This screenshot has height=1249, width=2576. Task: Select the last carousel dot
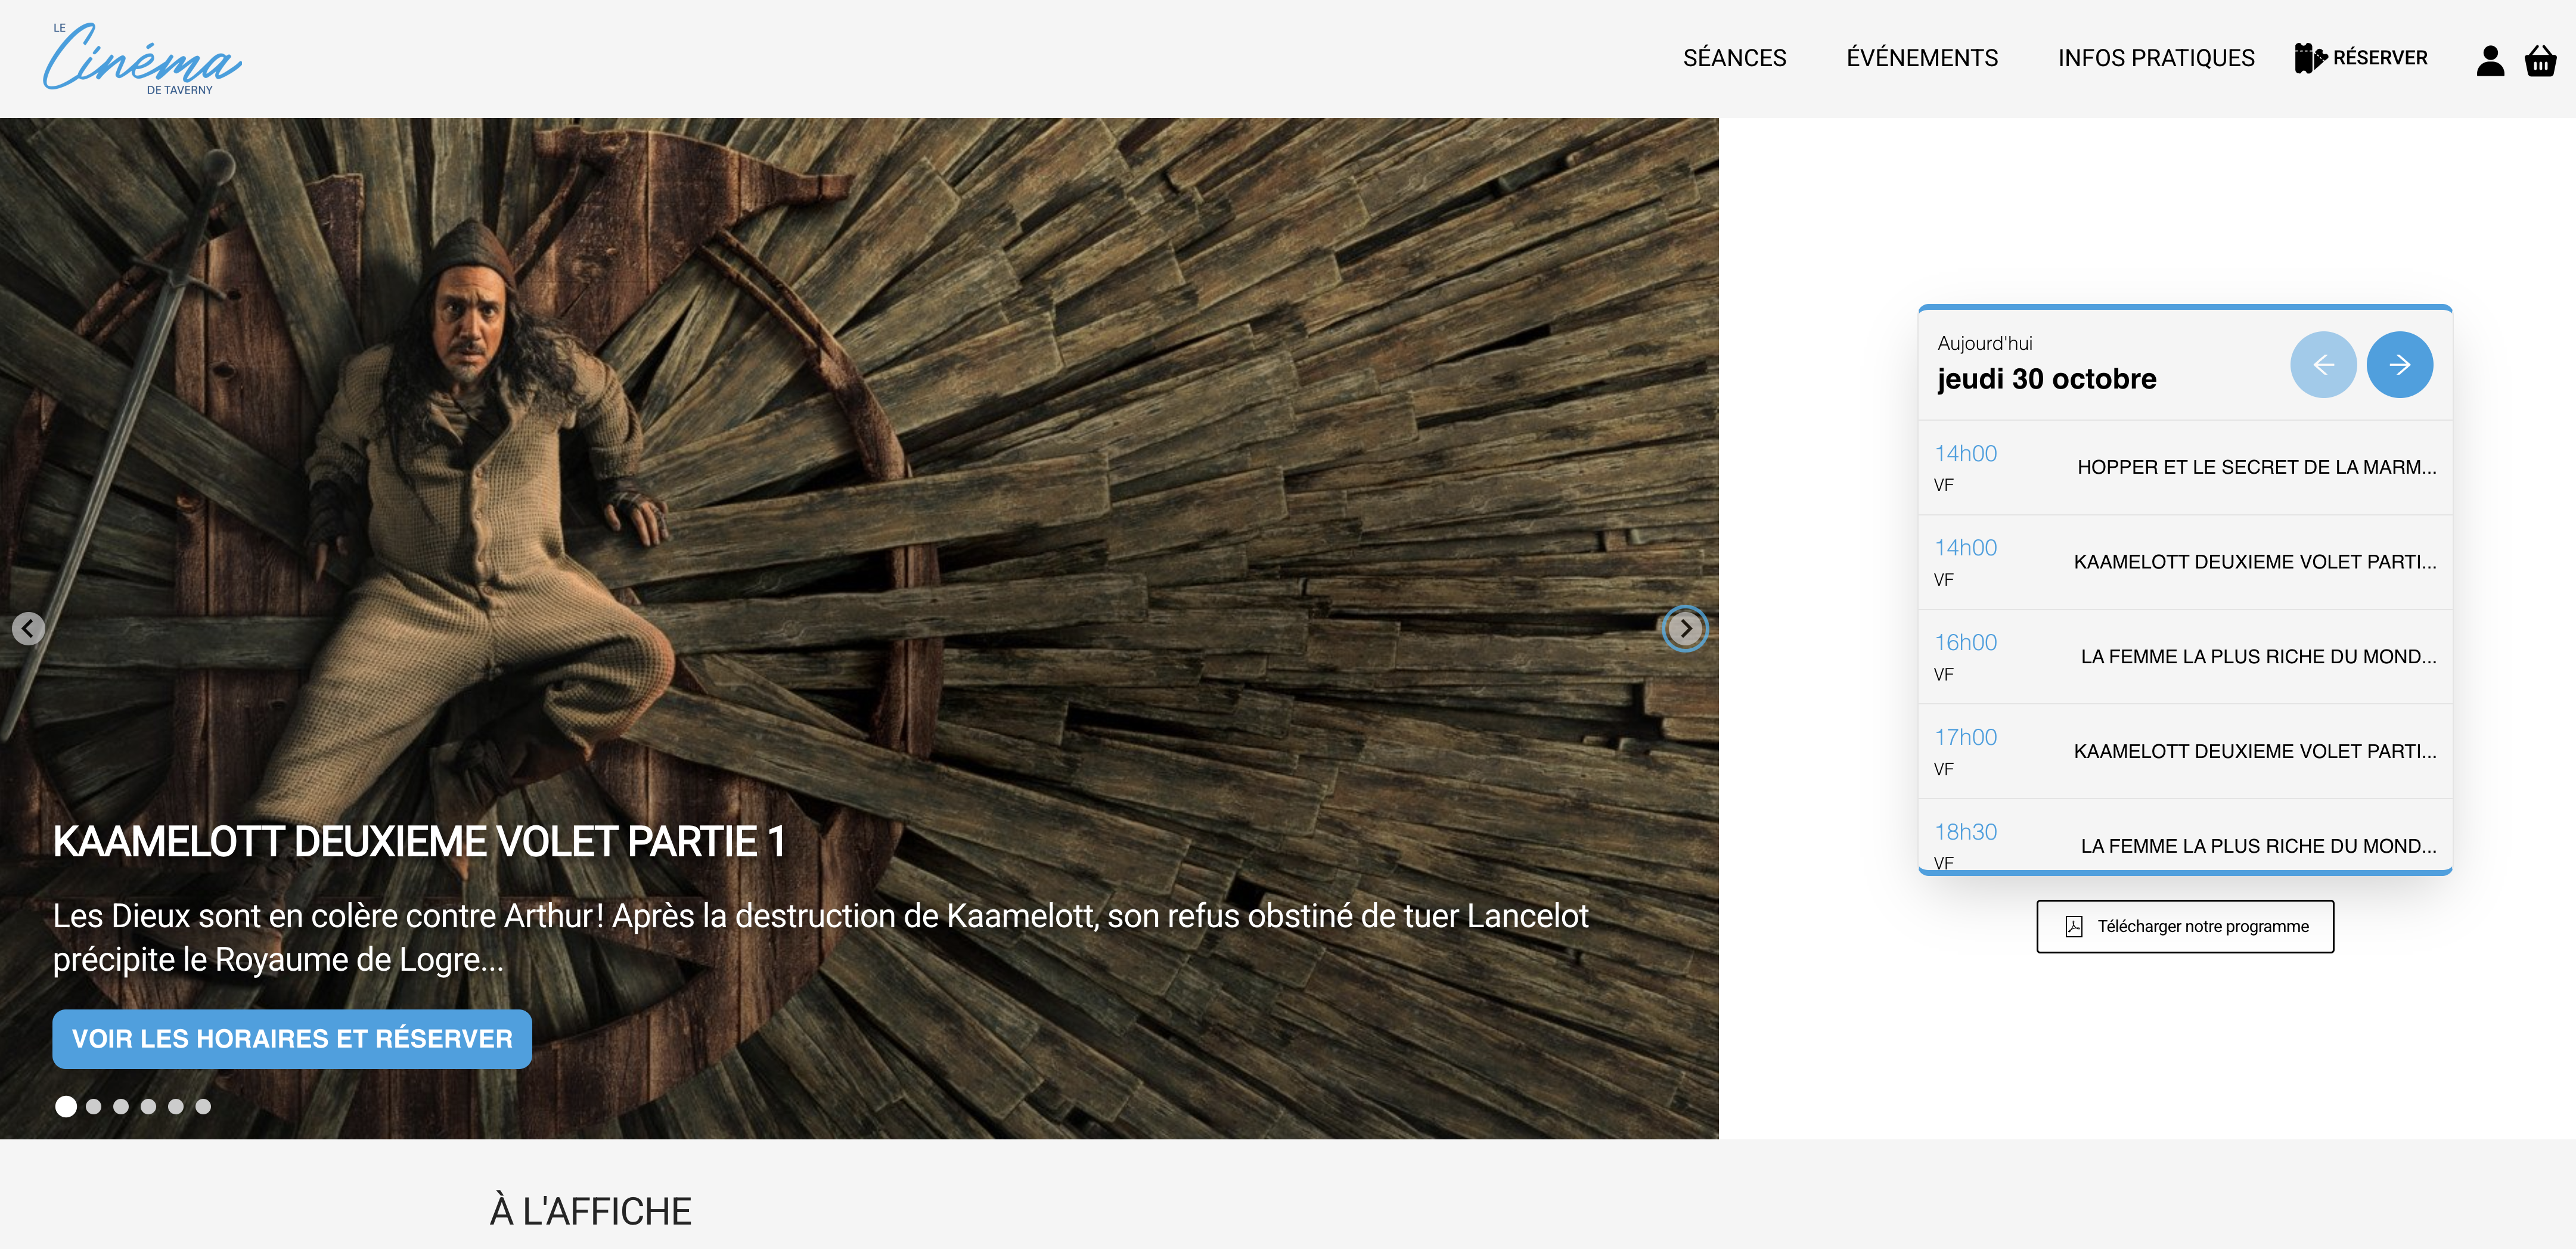pos(203,1106)
